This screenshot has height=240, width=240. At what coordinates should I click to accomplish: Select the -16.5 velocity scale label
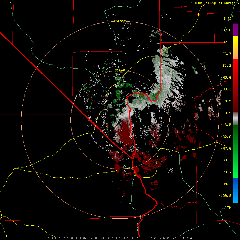tap(226, 125)
